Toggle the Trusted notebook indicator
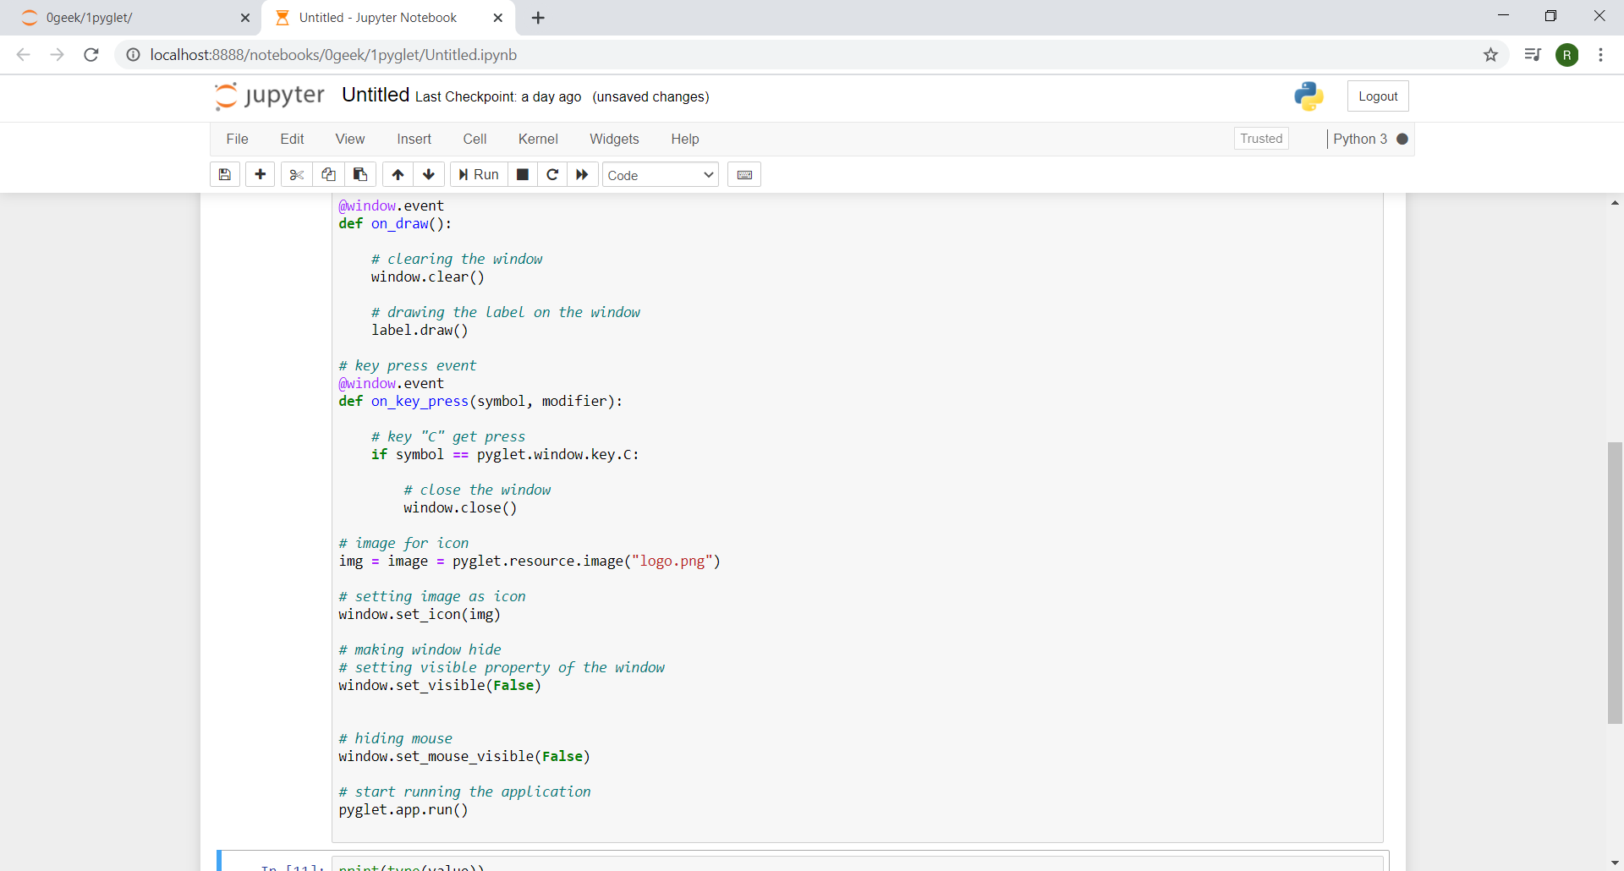Image resolution: width=1624 pixels, height=871 pixels. click(x=1261, y=139)
